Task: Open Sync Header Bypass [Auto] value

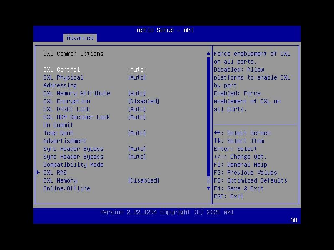Action: tap(137, 149)
